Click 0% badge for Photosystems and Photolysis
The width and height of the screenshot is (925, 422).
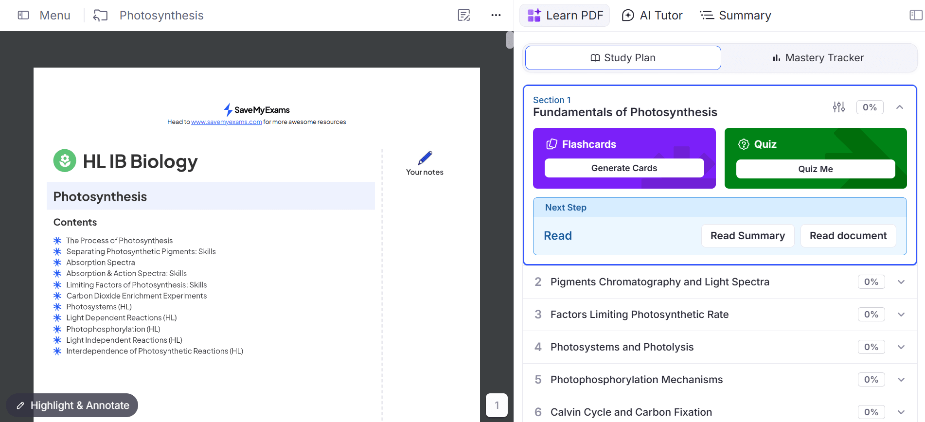pos(871,347)
